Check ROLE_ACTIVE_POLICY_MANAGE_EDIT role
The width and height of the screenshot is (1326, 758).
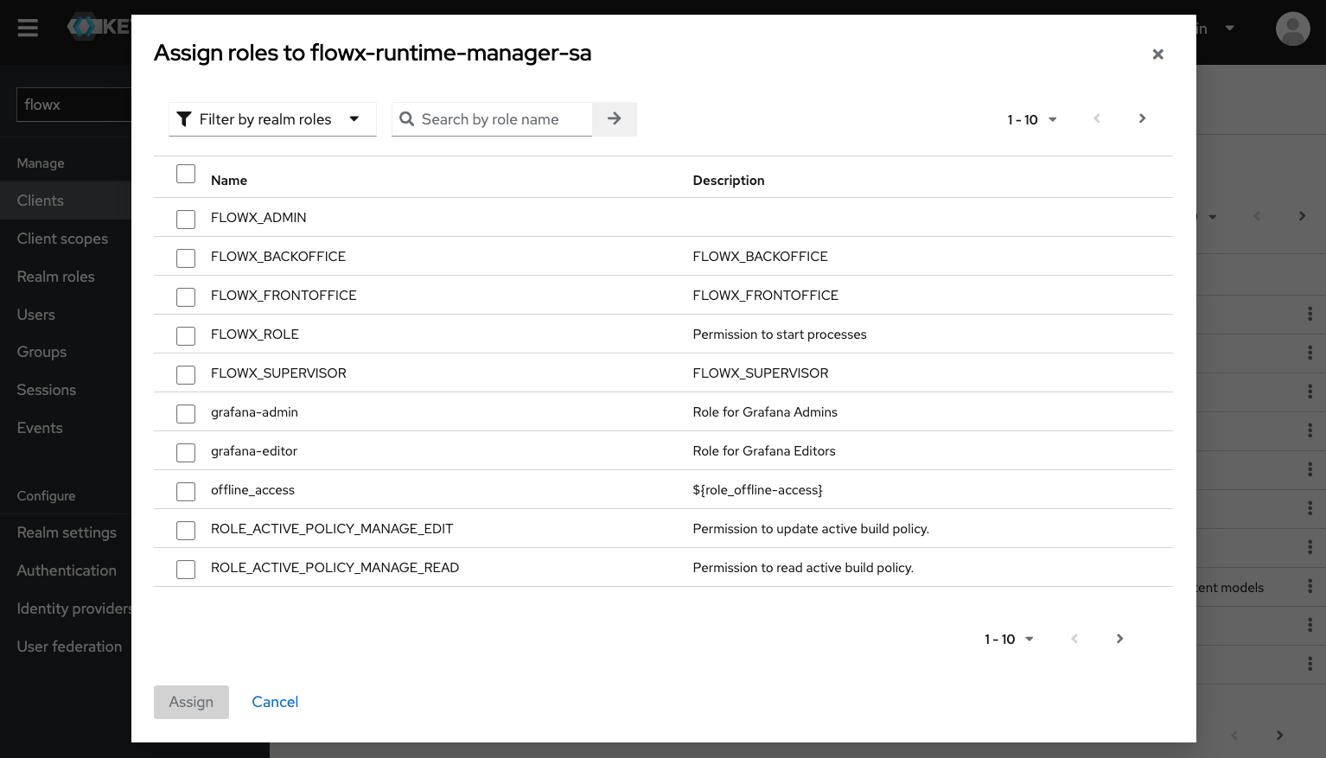(x=186, y=531)
